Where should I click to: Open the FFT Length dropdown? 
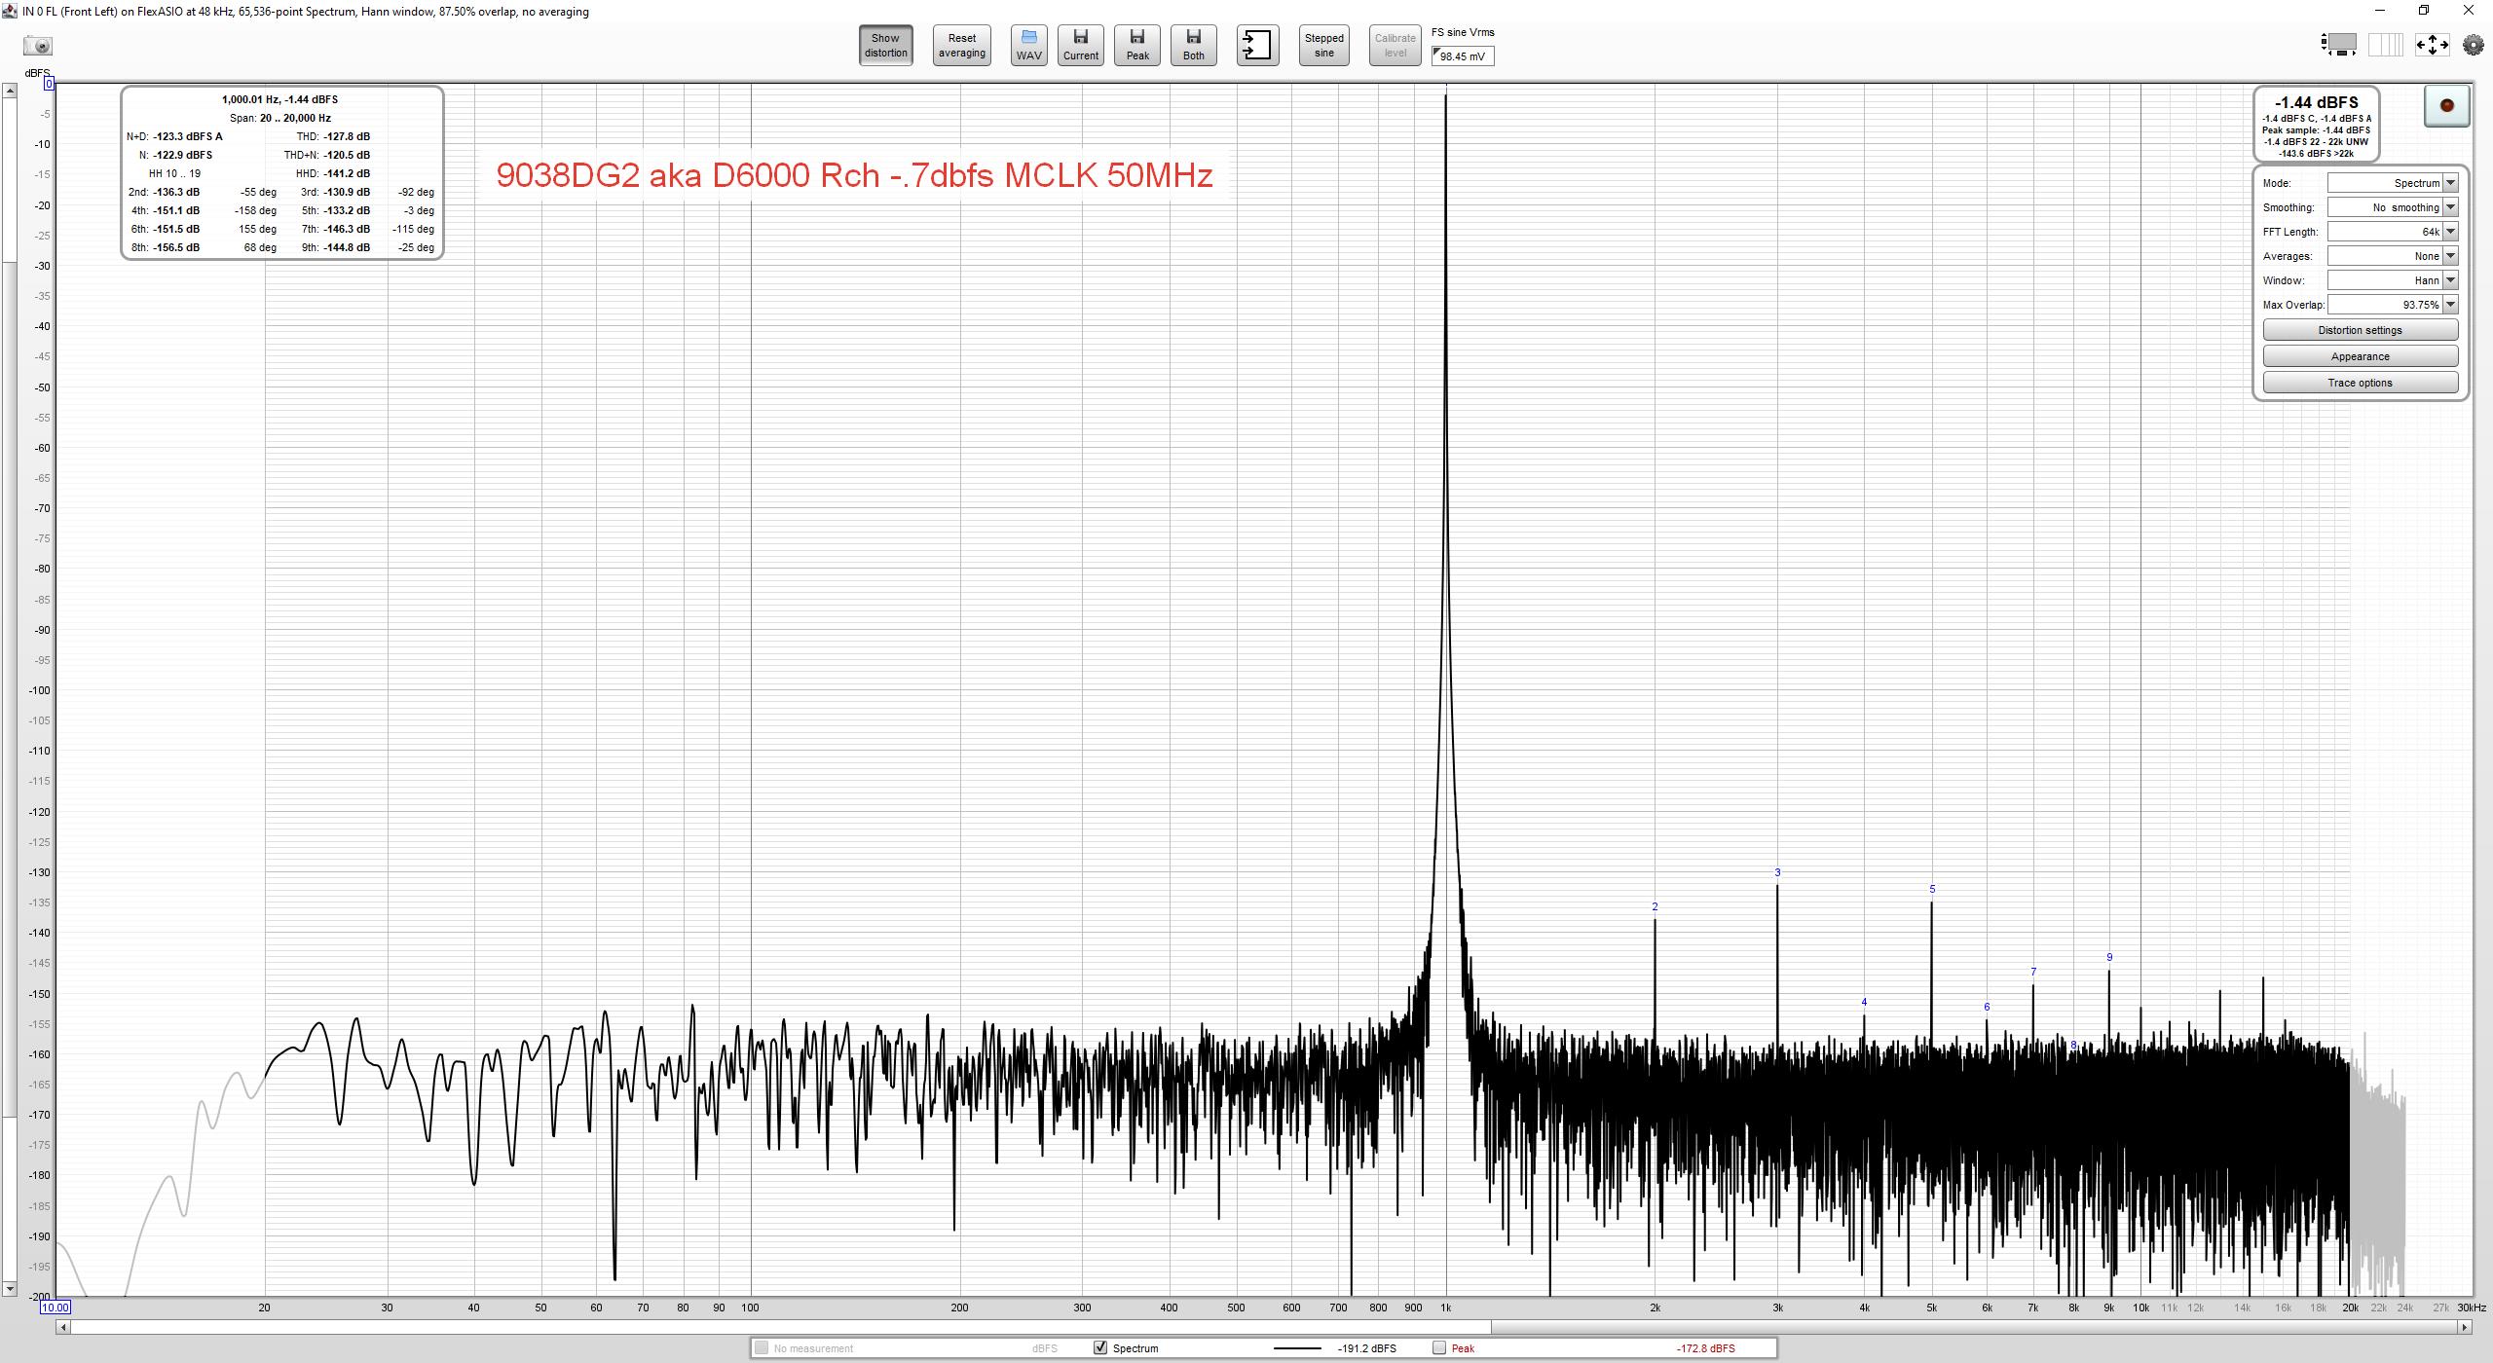(x=2450, y=232)
